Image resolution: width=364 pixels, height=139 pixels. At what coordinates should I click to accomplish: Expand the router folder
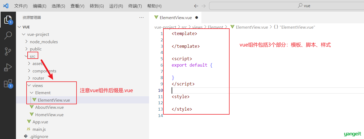(x=29, y=78)
